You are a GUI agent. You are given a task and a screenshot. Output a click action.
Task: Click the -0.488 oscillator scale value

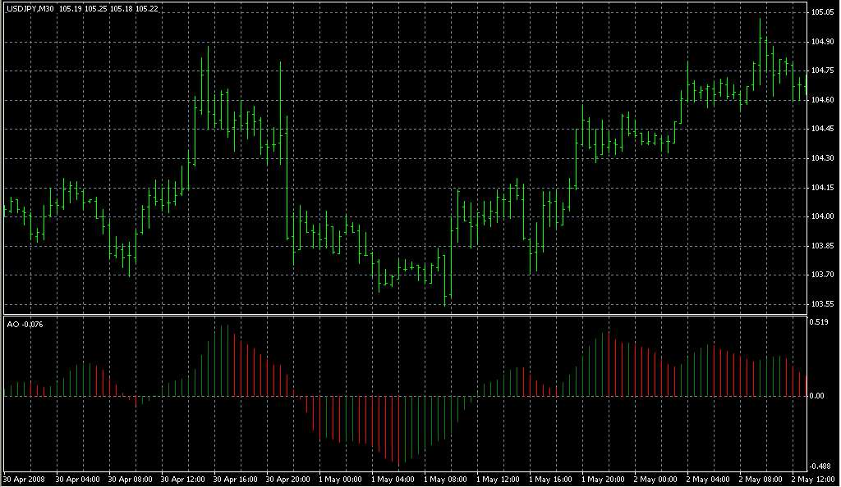(x=820, y=467)
